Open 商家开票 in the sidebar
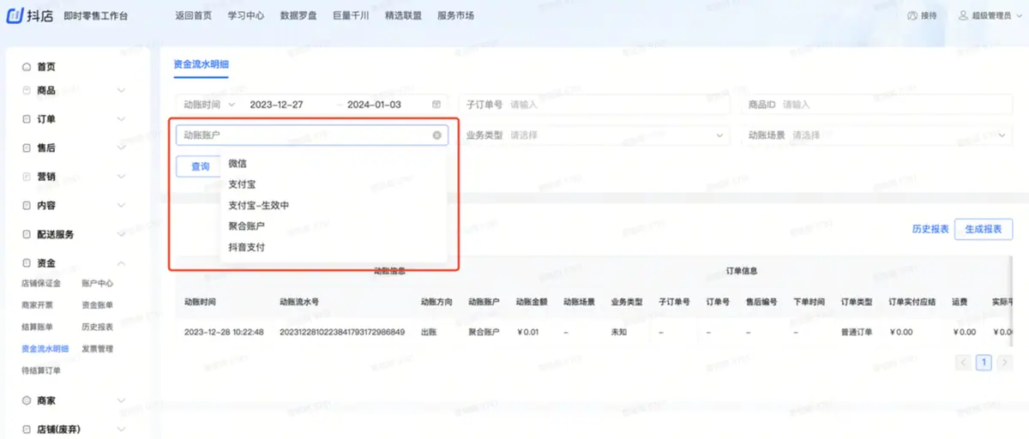This screenshot has width=1029, height=439. click(x=37, y=304)
